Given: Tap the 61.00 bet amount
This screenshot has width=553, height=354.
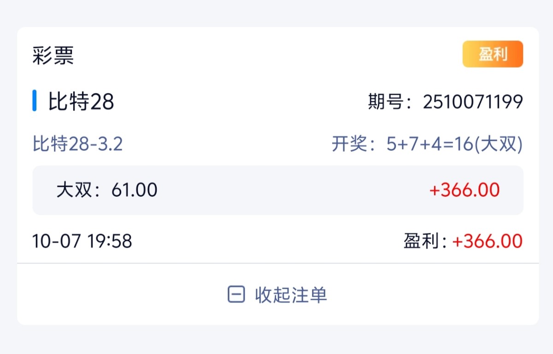Looking at the screenshot, I should point(134,190).
